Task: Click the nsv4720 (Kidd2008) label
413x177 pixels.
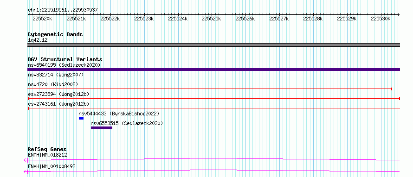Action: pos(53,84)
